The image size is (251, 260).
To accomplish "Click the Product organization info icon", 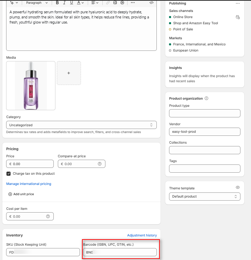I will [x=206, y=99].
